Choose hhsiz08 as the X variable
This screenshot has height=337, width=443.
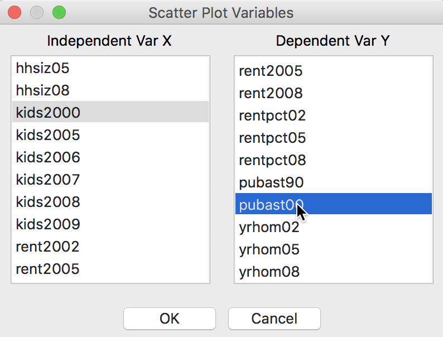[x=110, y=90]
